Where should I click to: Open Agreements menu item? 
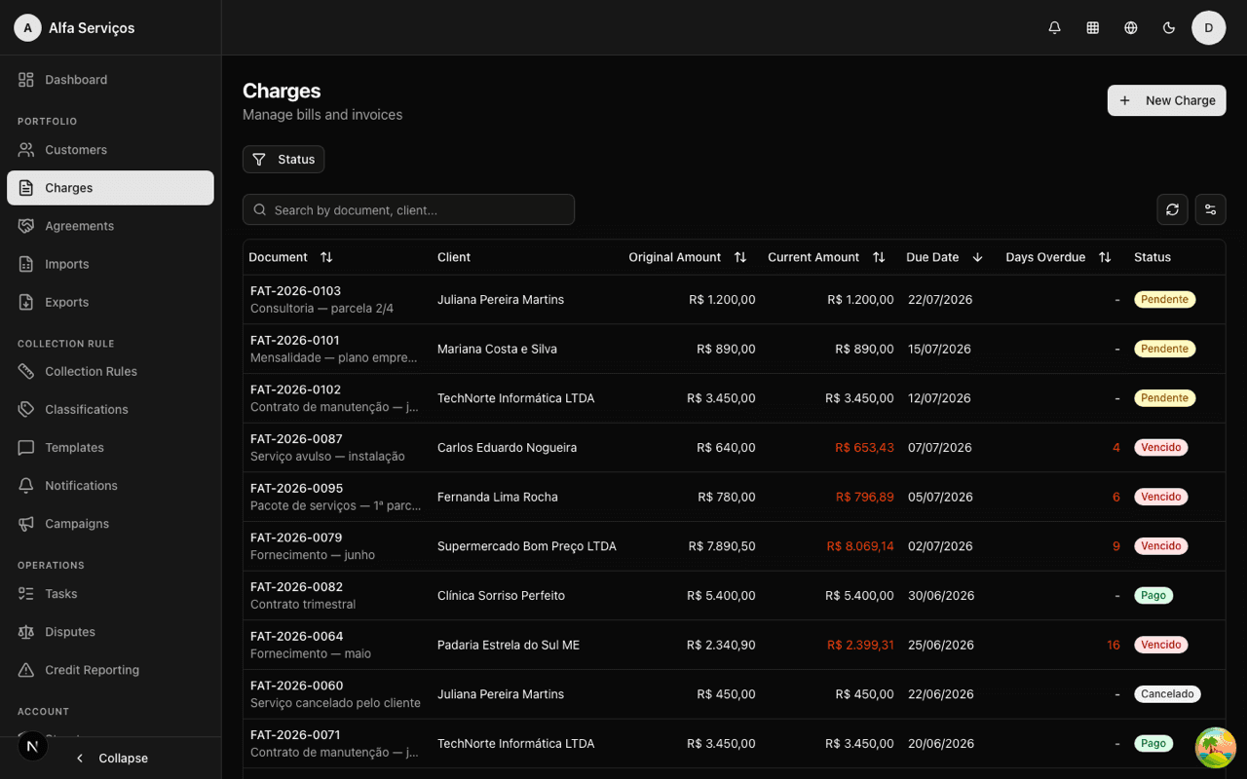pyautogui.click(x=110, y=226)
